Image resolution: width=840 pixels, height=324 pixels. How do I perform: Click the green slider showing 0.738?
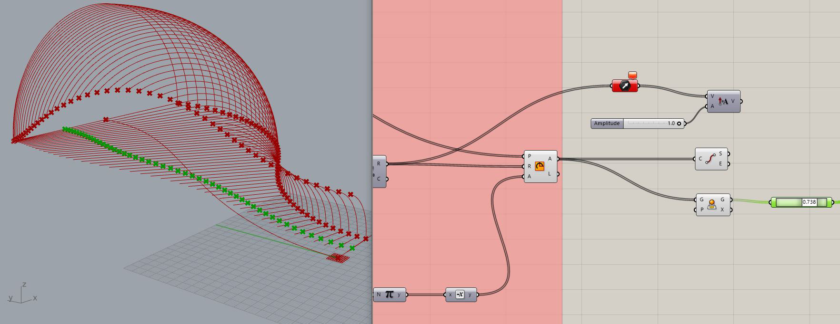[802, 202]
